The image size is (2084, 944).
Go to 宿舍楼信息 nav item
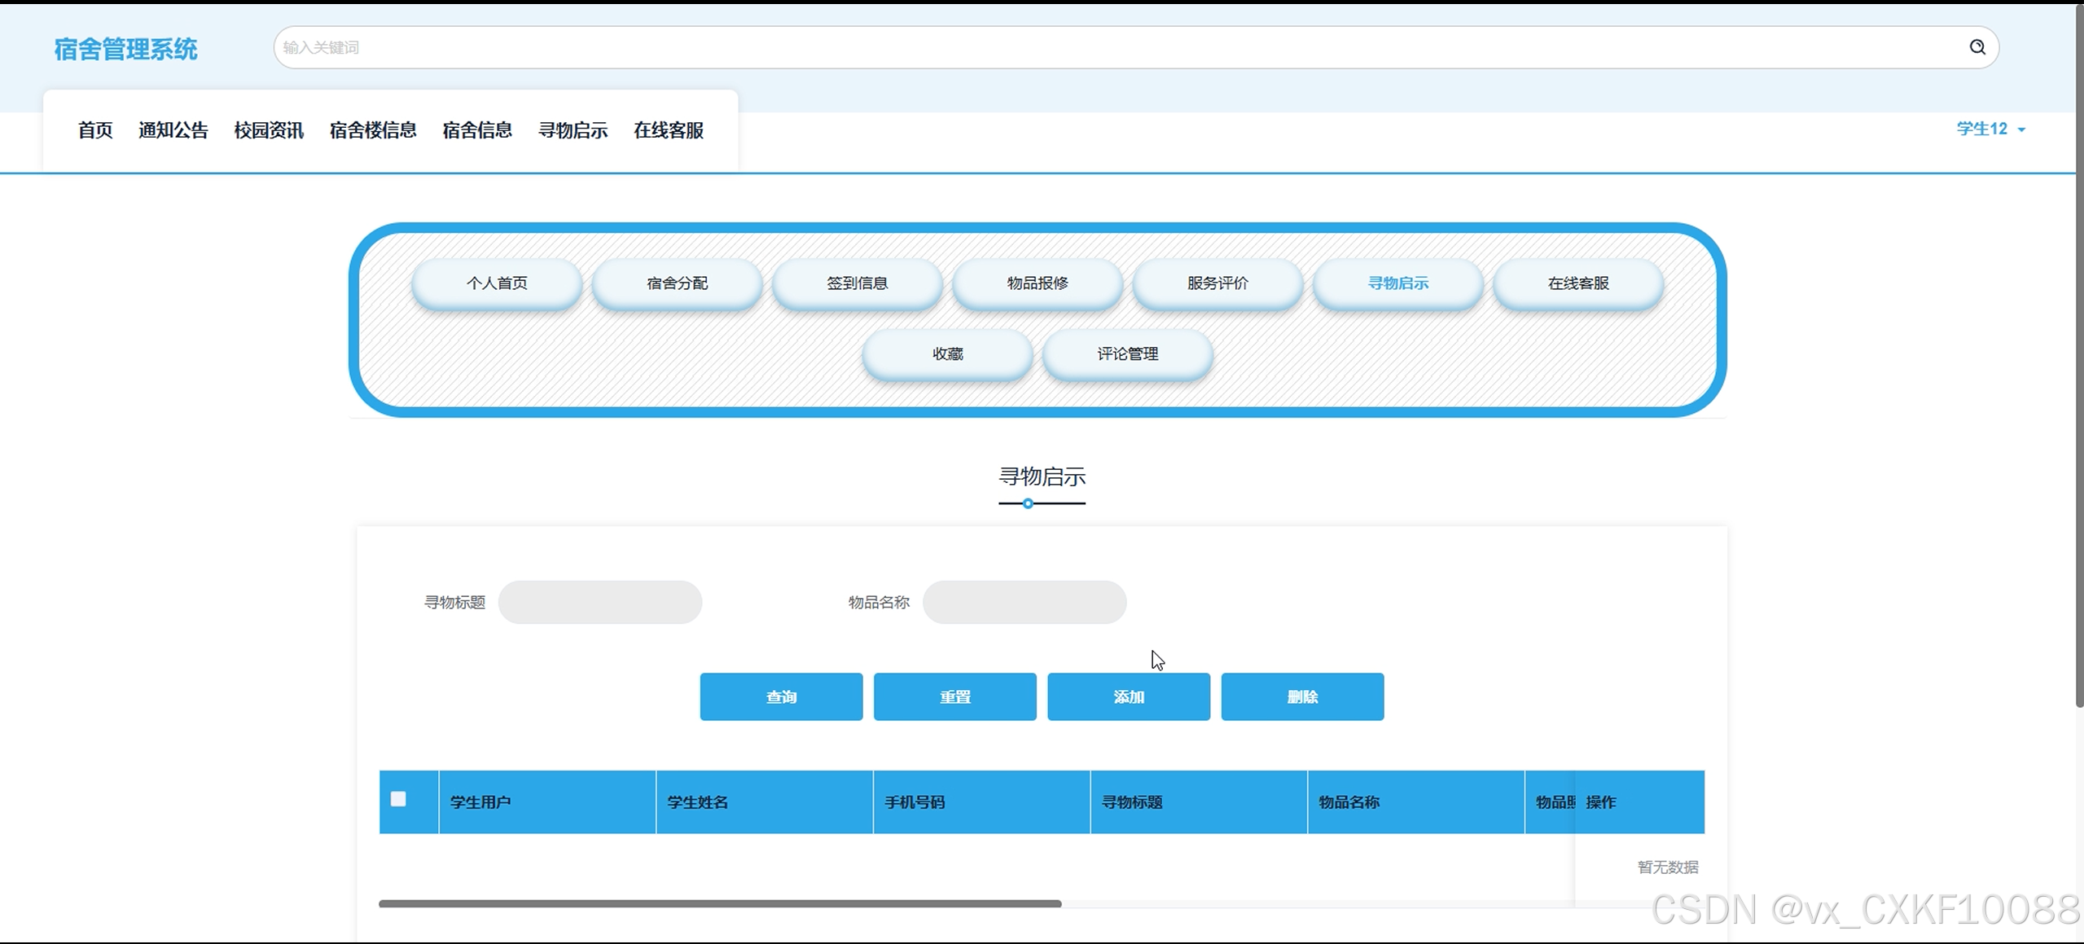click(x=372, y=130)
